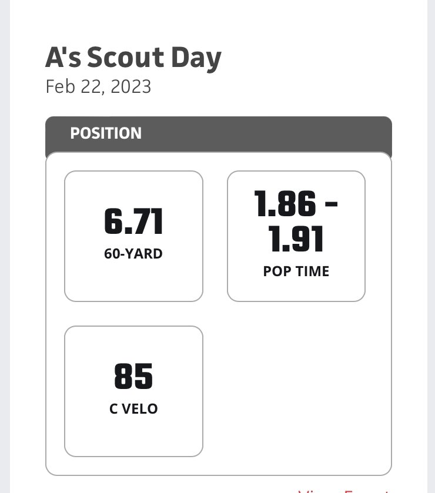Click blank space below the C VELO label
The image size is (435, 493).
point(133,435)
